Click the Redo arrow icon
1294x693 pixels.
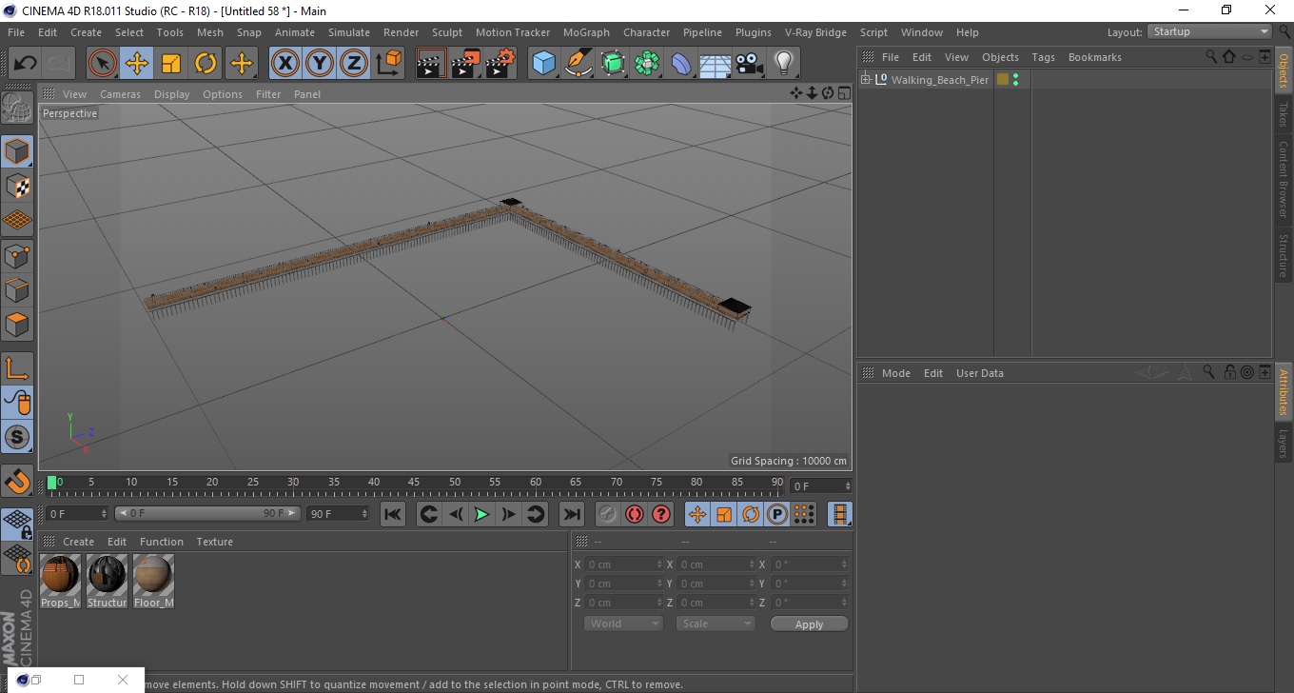[59, 64]
